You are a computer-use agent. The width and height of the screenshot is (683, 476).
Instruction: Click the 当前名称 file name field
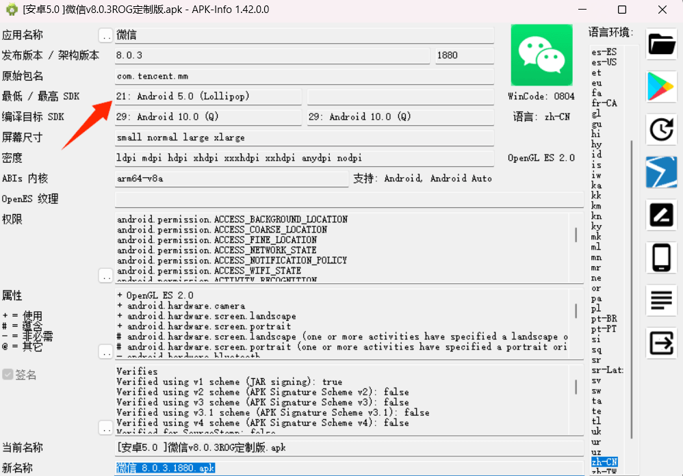(x=349, y=448)
